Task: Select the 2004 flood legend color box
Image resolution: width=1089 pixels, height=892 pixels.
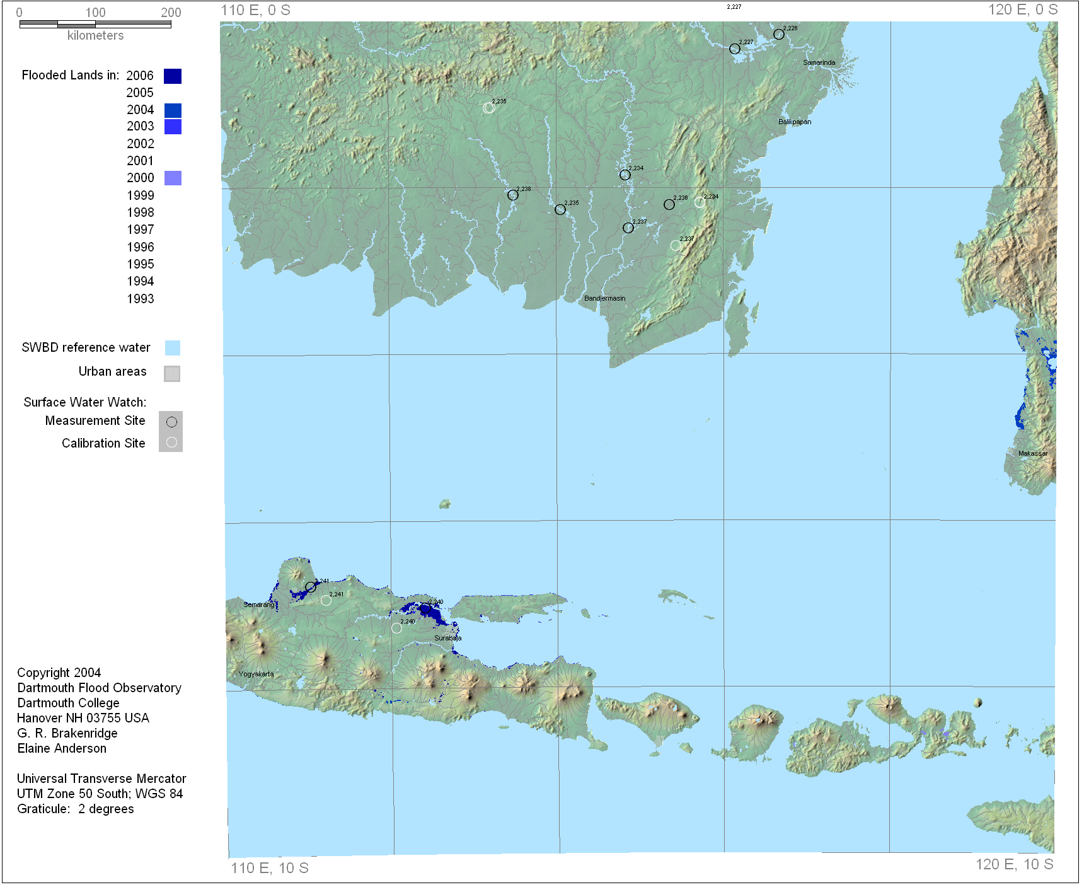Action: coord(173,110)
